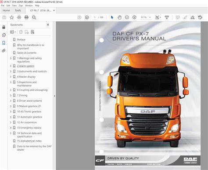Click the security lock sidebar icon
The height and width of the screenshot is (170, 208).
pyautogui.click(x=4, y=27)
